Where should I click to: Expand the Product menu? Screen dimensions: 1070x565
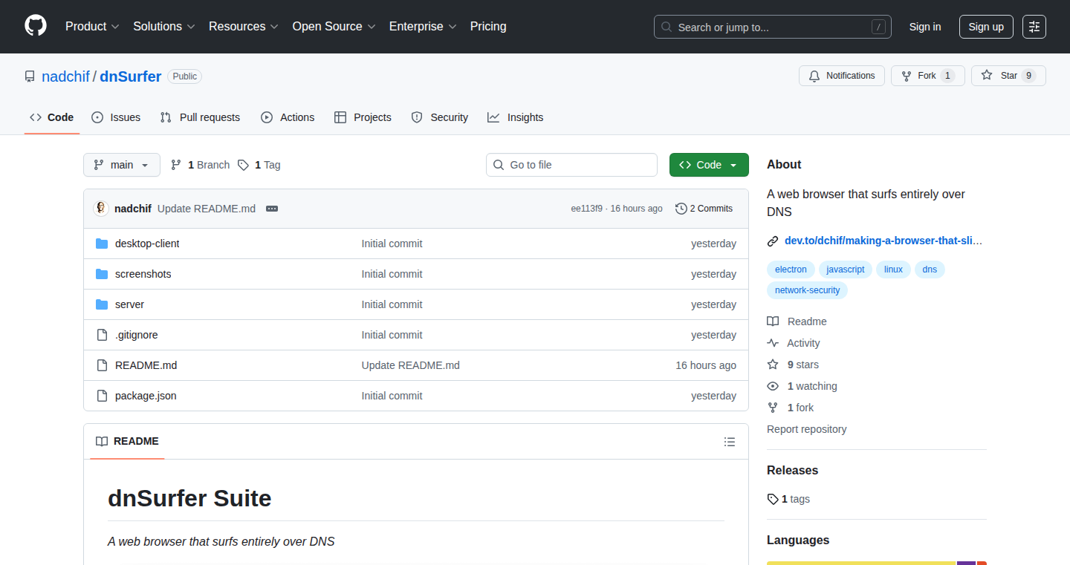pos(92,27)
